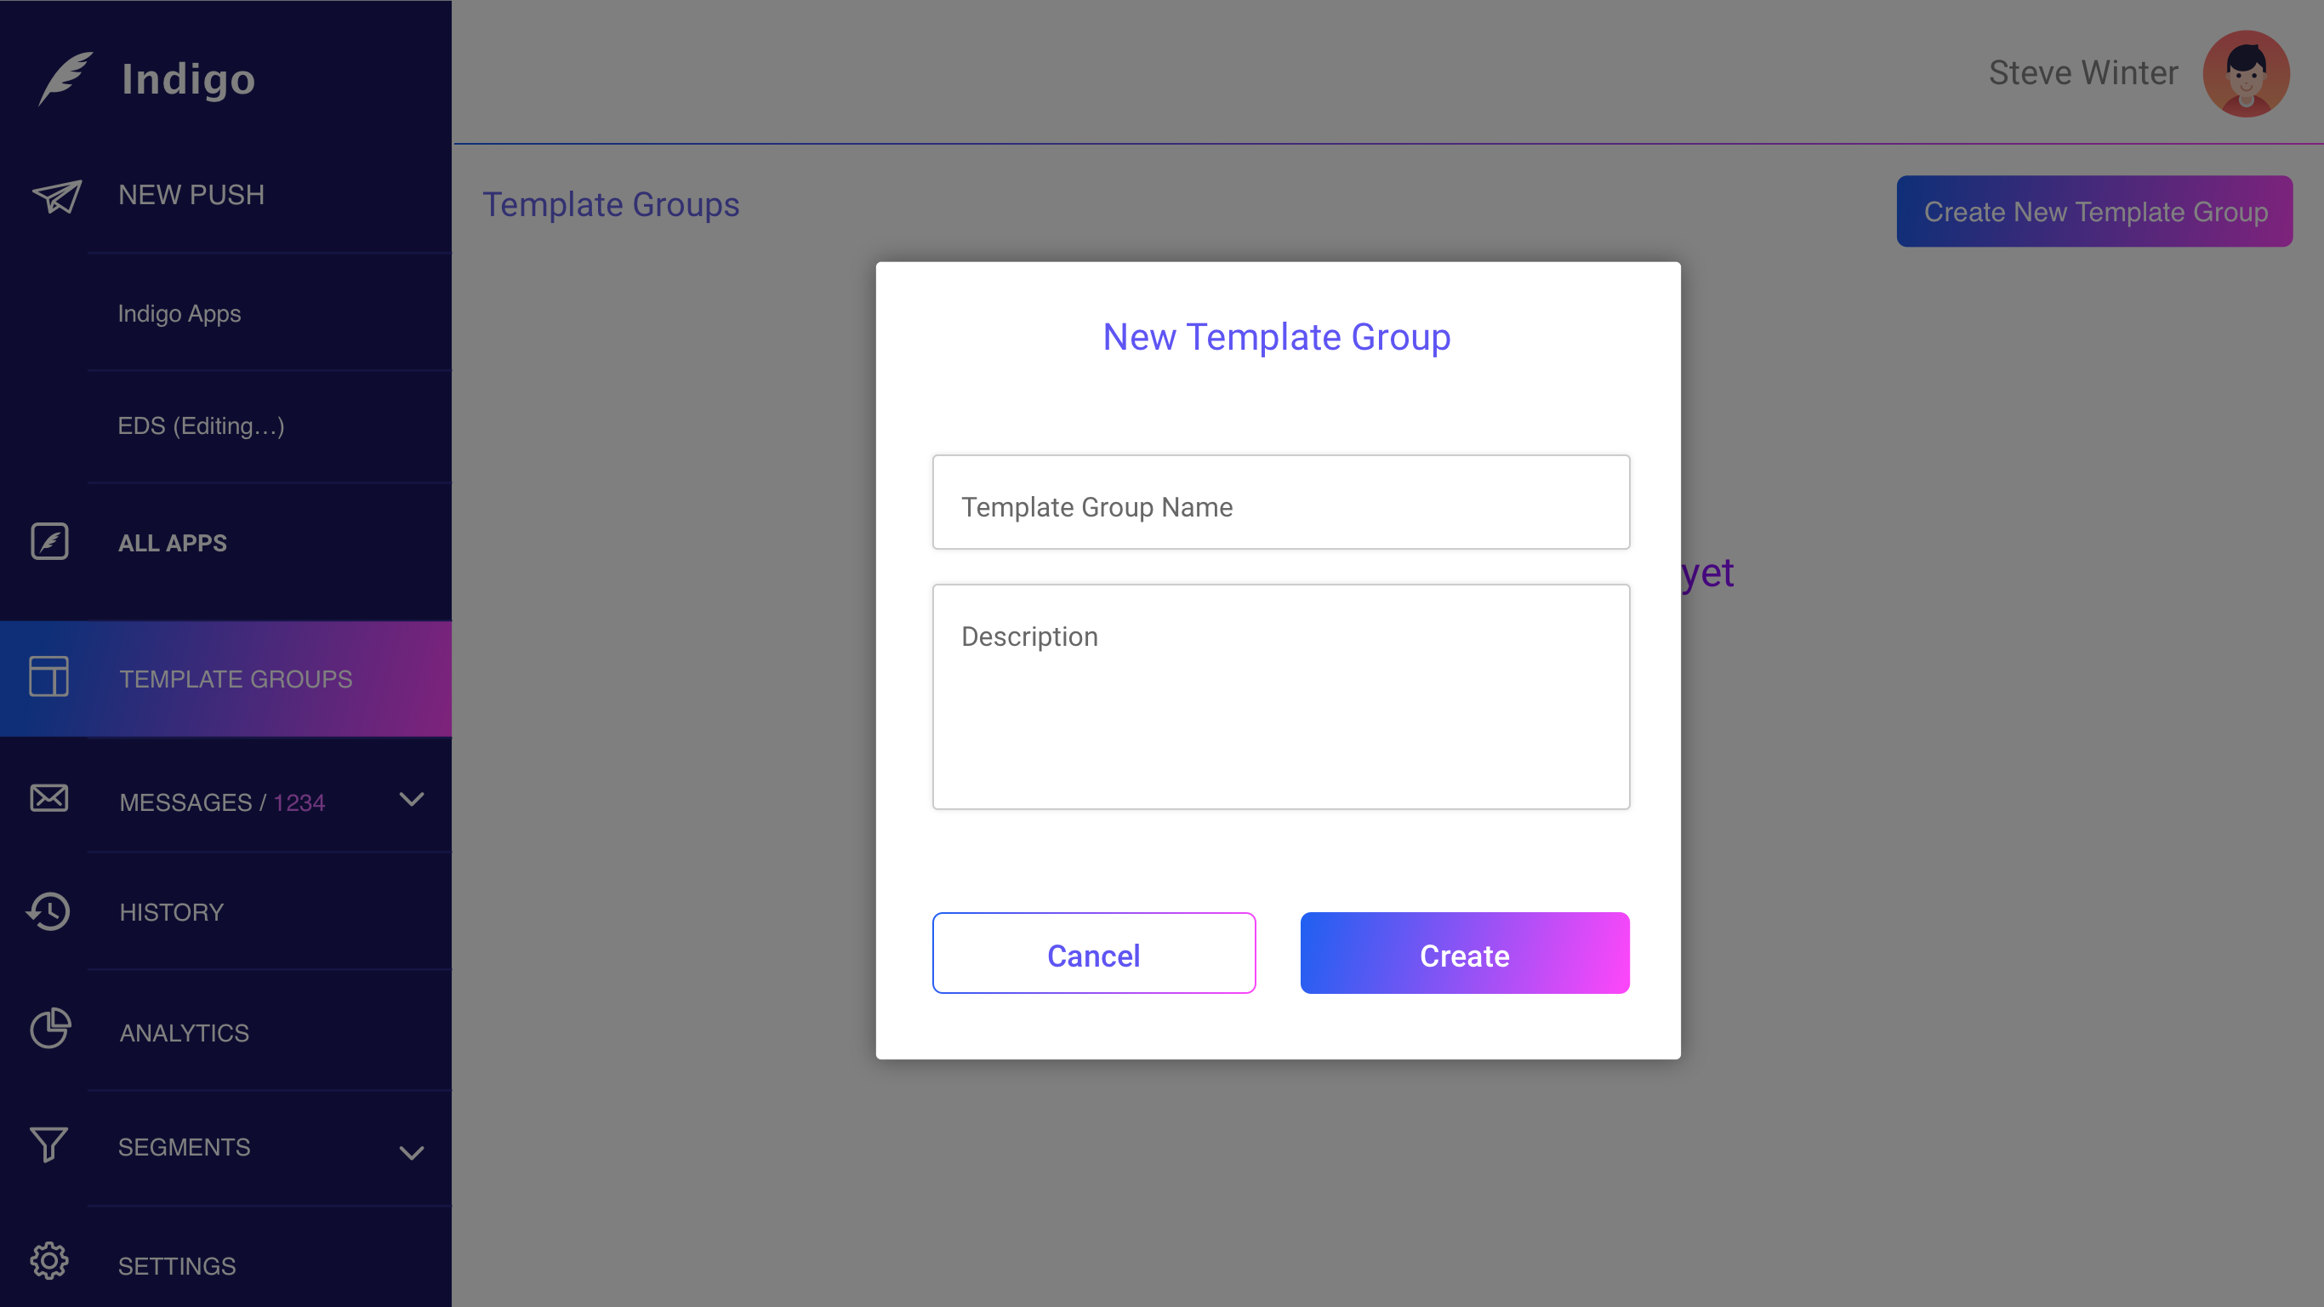Screen dimensions: 2324x1307
Task: Click the All Apps feather square icon
Action: click(49, 541)
